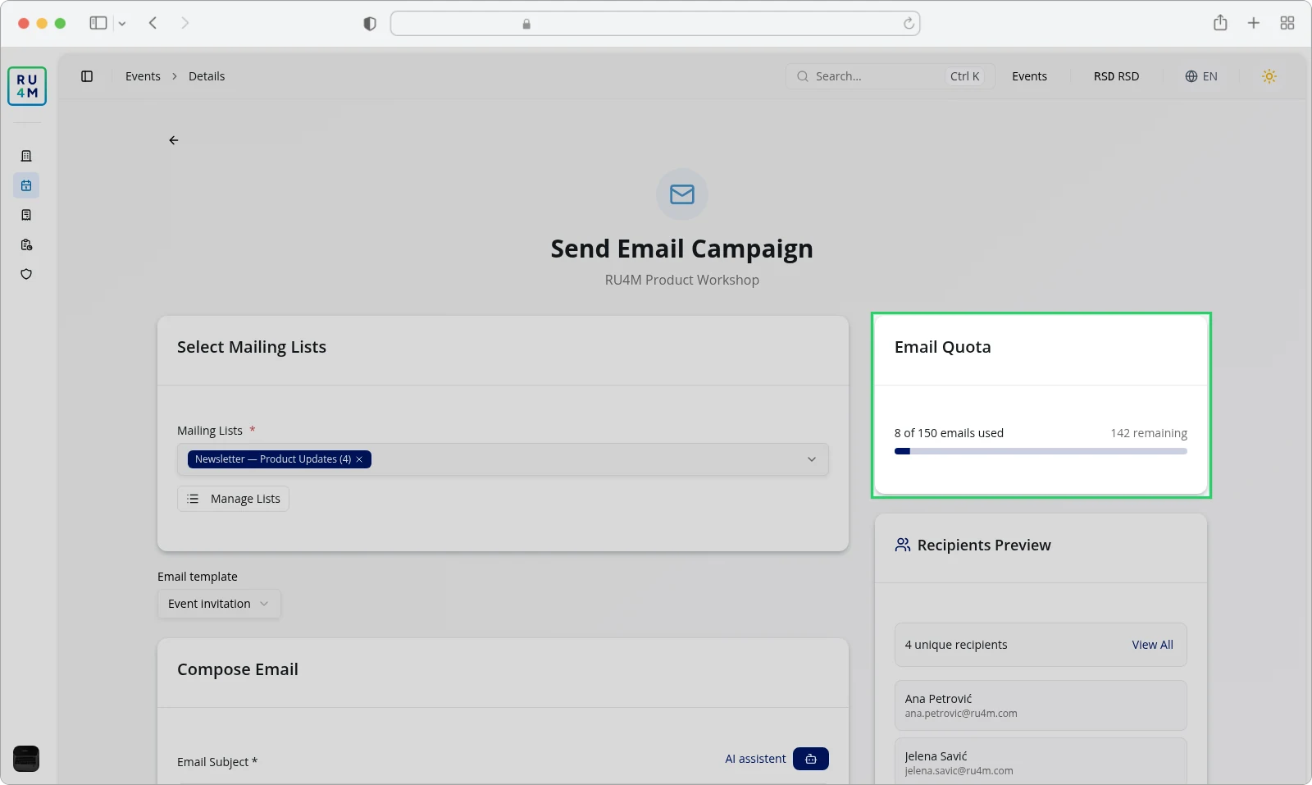Image resolution: width=1312 pixels, height=785 pixels.
Task: Click the AI assistant robot icon button
Action: pos(811,759)
